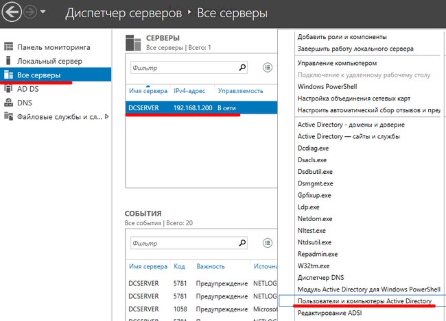
Task: Run Dsacls.exe from the context menu
Action: pyautogui.click(x=312, y=160)
